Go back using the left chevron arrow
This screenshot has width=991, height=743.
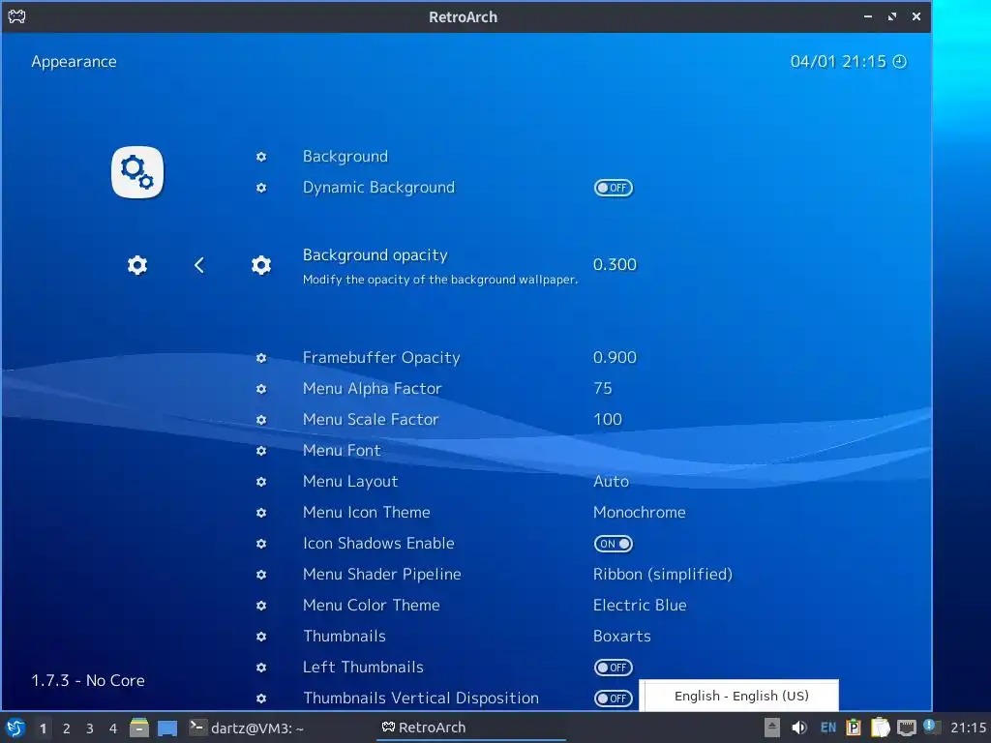(x=199, y=265)
